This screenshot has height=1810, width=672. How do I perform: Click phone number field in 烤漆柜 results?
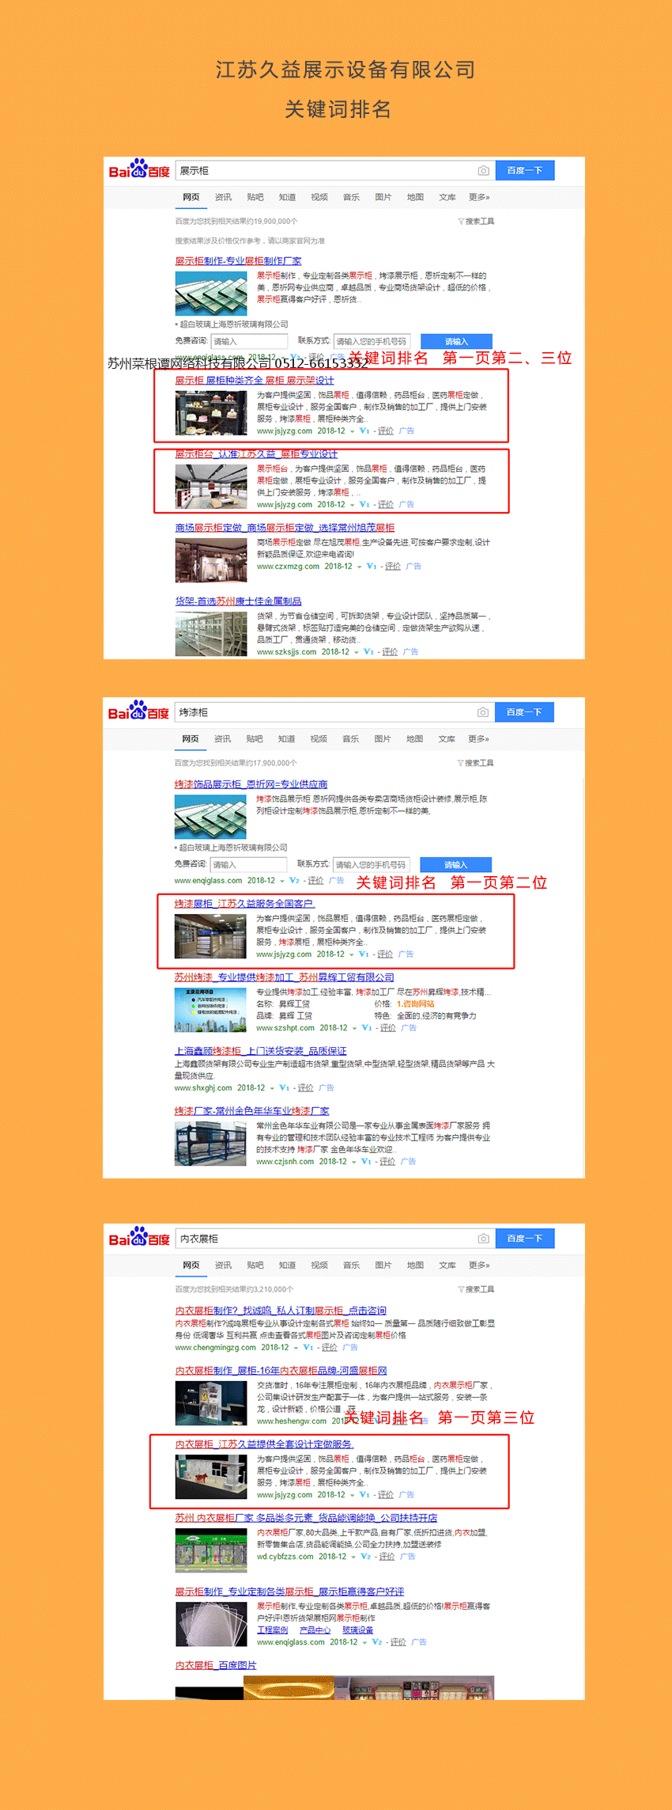click(372, 864)
